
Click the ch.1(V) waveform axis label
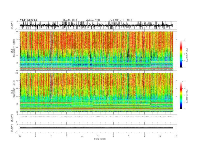12,25
